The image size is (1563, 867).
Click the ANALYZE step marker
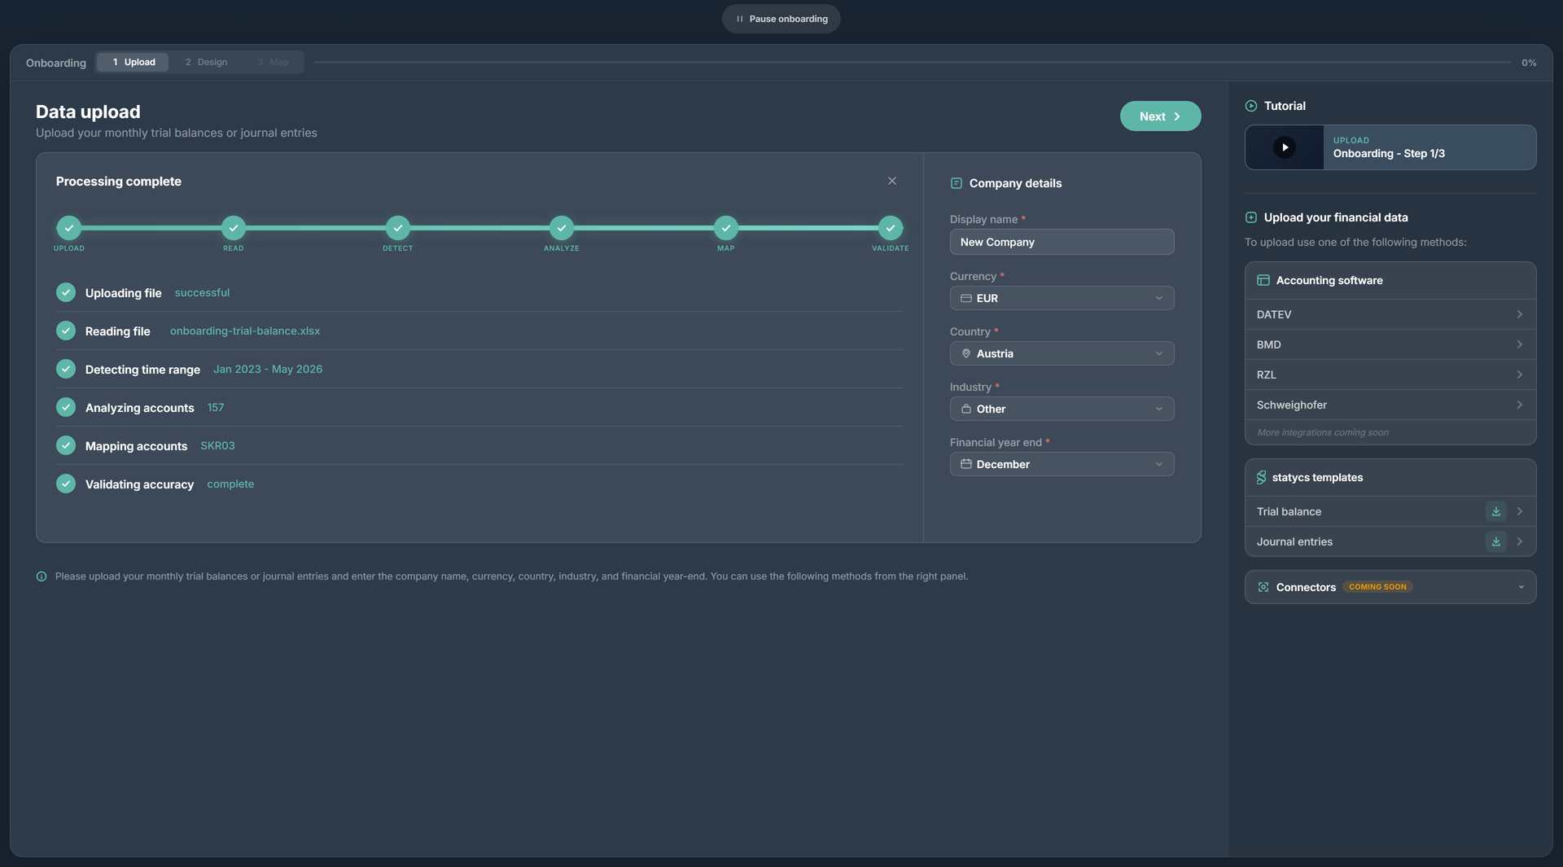(x=561, y=228)
